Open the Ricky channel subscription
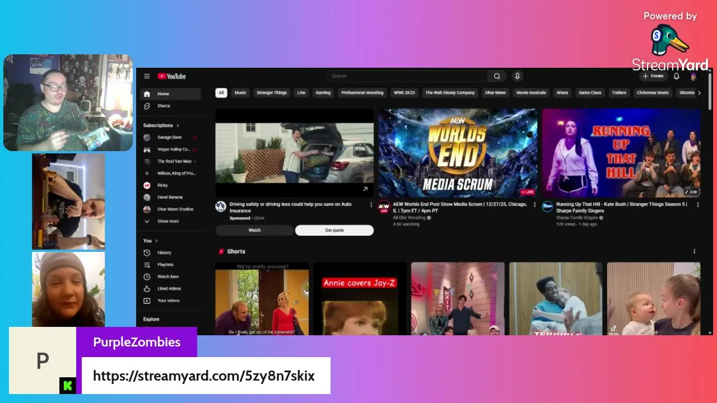Screen dimensions: 717x403 [170, 185]
